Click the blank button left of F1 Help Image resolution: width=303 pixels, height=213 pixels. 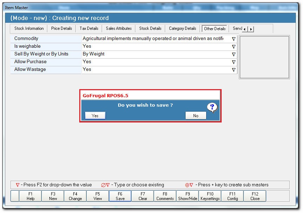click(15, 196)
